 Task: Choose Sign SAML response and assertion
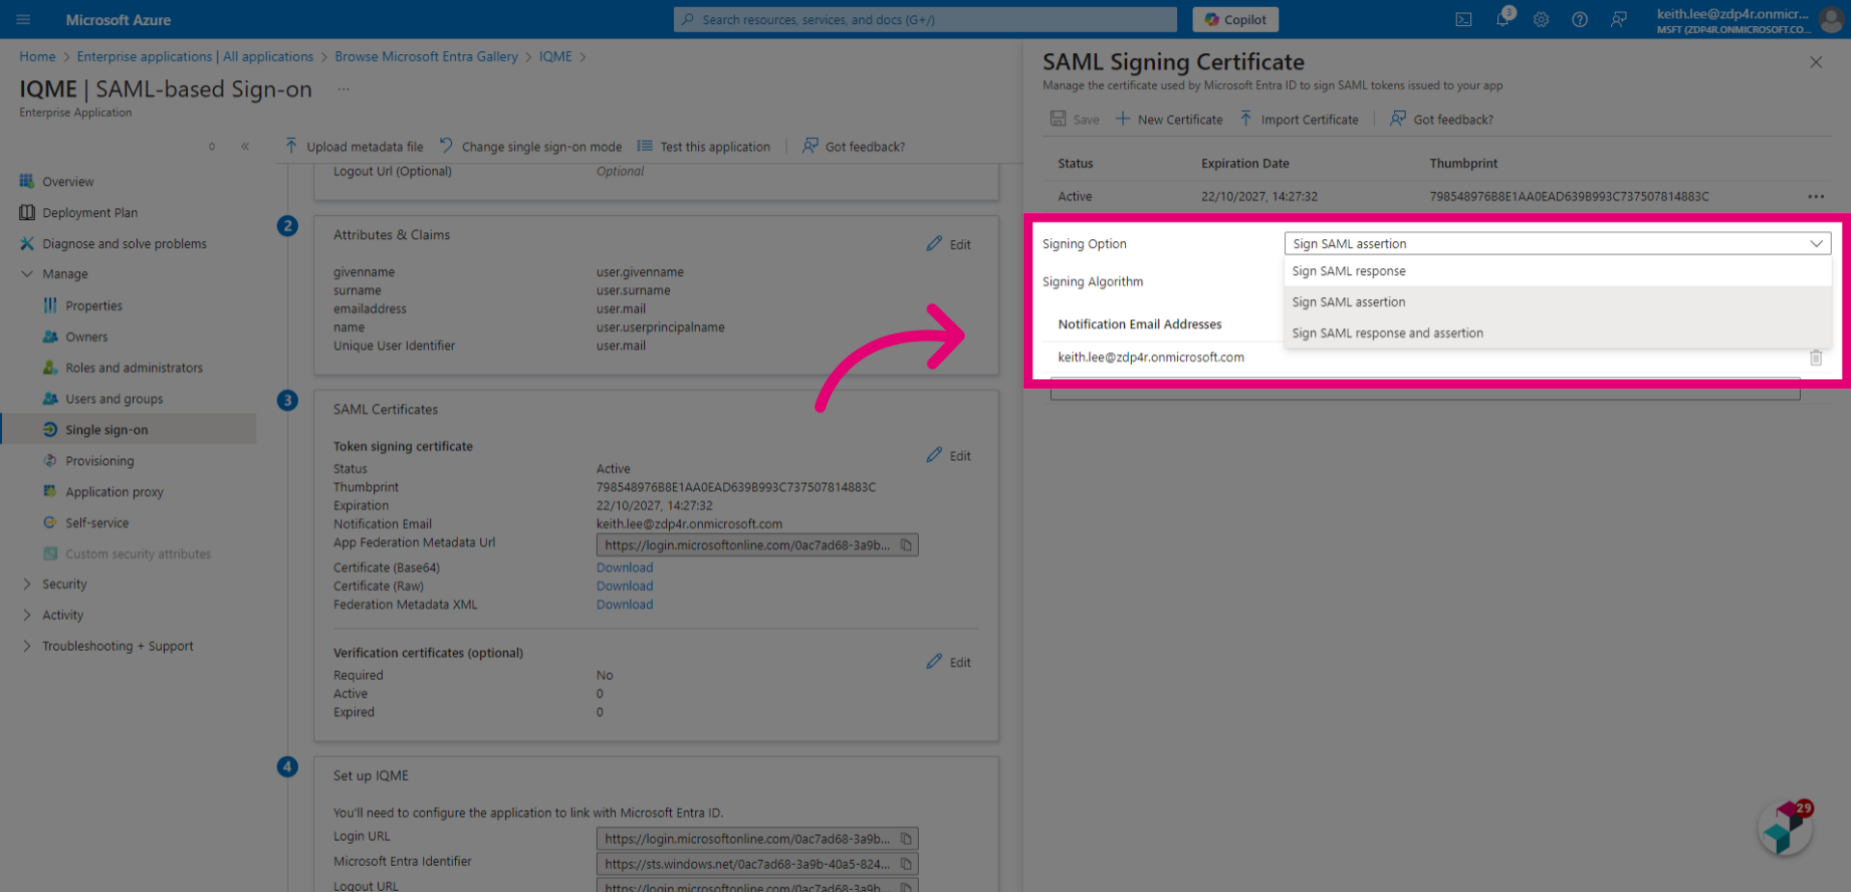pos(1558,333)
